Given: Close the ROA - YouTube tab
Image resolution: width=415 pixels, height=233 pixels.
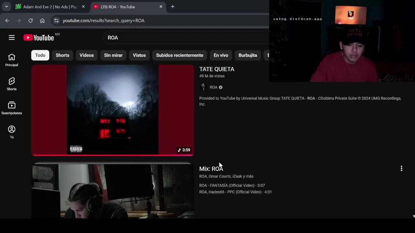Looking at the screenshot, I should tap(161, 6).
